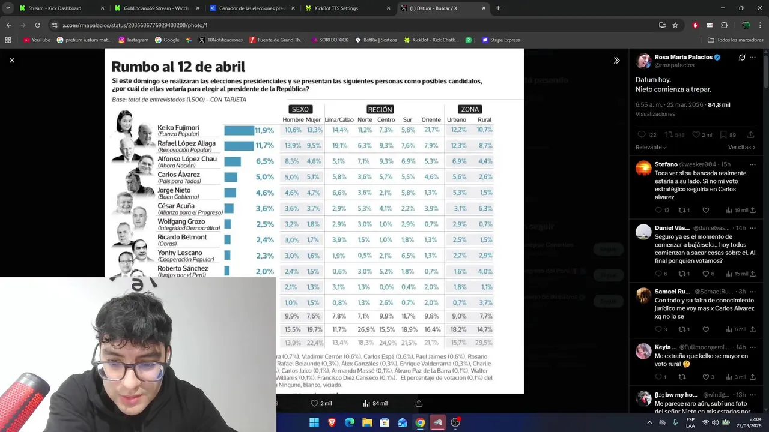
Task: Open the 84,8 mil Visualizaciones count
Action: coord(719,104)
